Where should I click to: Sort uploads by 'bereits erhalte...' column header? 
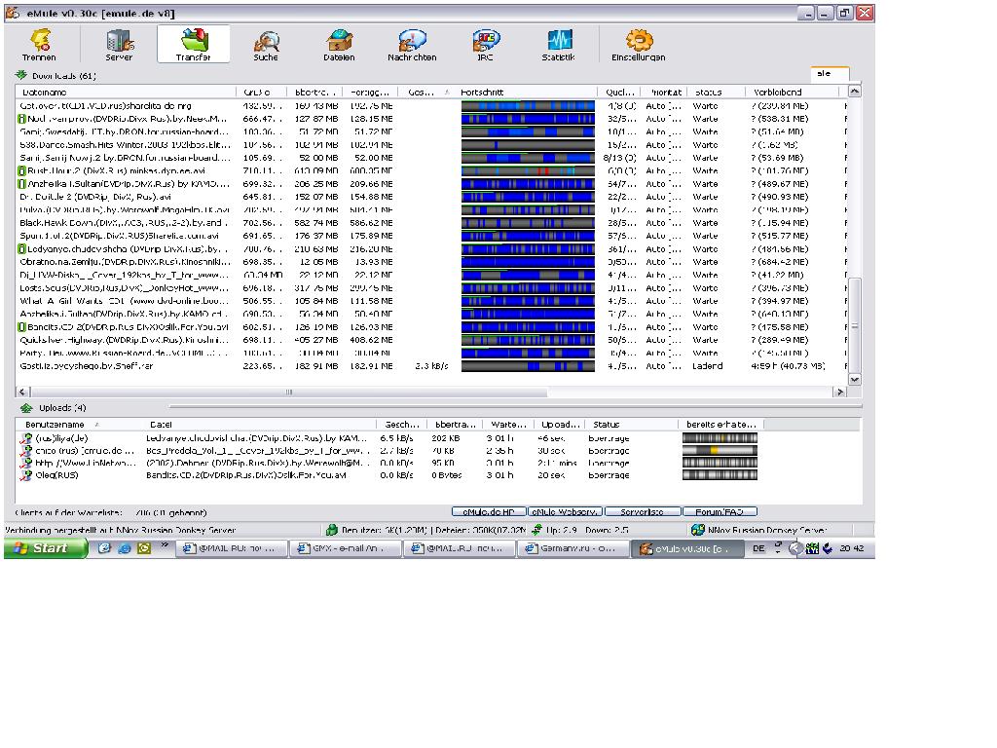click(721, 425)
